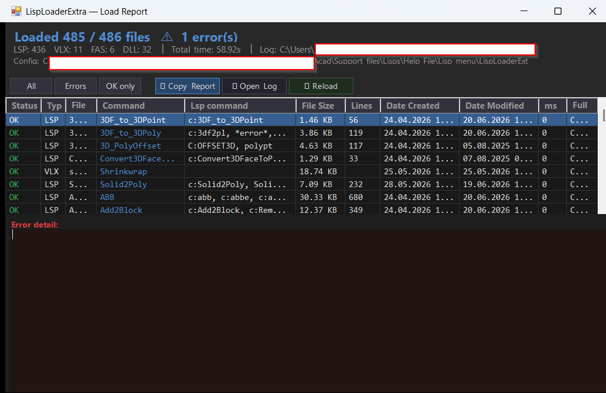Maximize the Load Report window
The height and width of the screenshot is (393, 606).
[558, 11]
